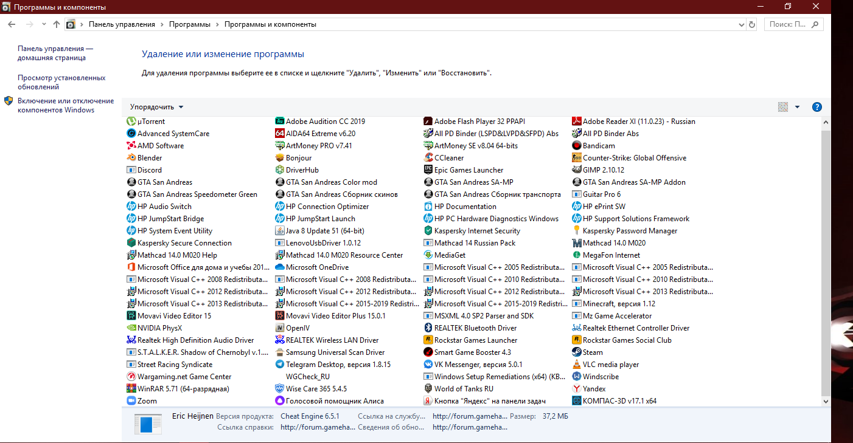
Task: Select Java 8 Update 51 (64-bit) entry
Action: [x=320, y=231]
